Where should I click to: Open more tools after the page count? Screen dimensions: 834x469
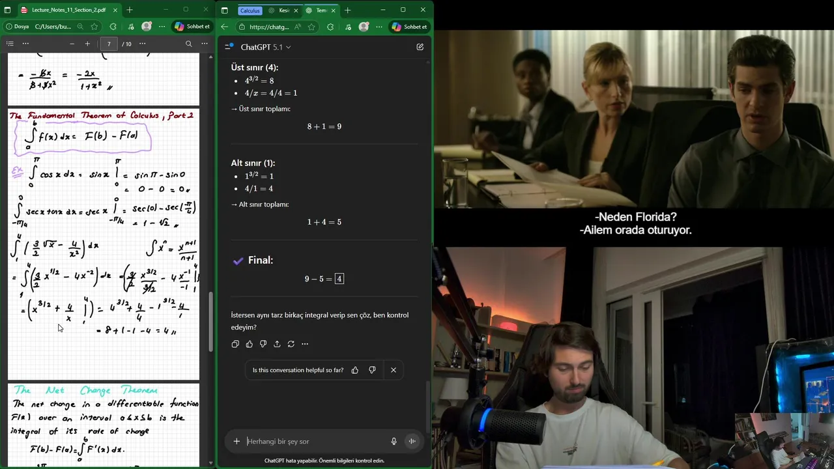142,44
